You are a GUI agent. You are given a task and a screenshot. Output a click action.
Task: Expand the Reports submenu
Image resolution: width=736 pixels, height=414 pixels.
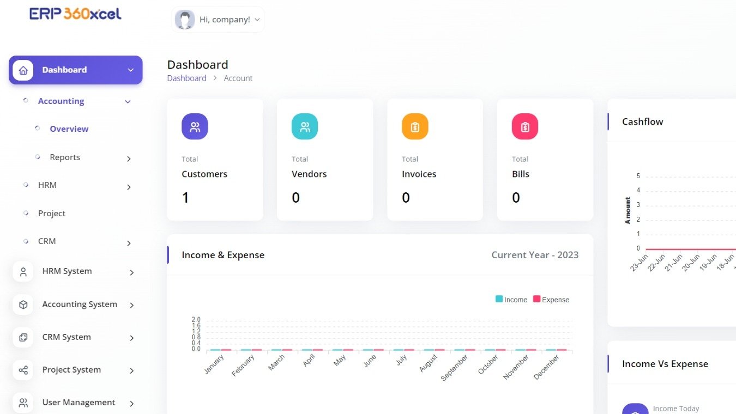pyautogui.click(x=65, y=157)
